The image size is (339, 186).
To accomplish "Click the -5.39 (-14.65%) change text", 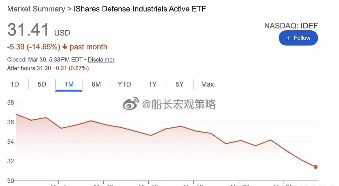I will coord(34,47).
